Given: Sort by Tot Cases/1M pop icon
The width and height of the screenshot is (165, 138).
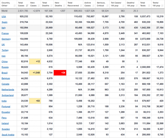Looking at the screenshot, I should (x=123, y=6).
